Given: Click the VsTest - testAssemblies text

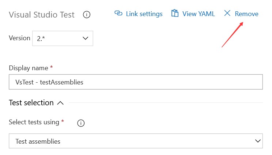Looking at the screenshot, I should click(49, 82).
